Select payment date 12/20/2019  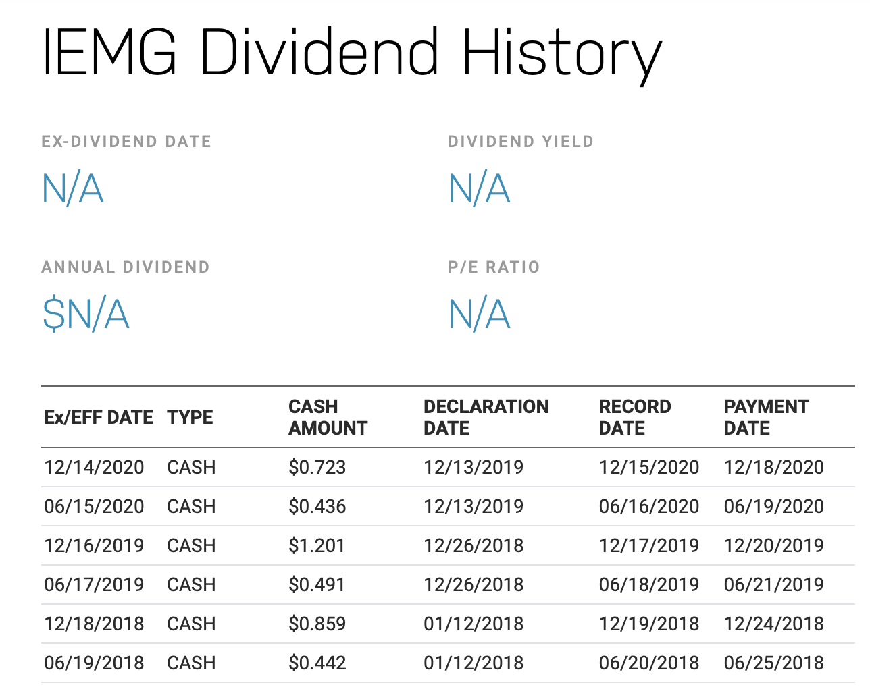point(773,545)
